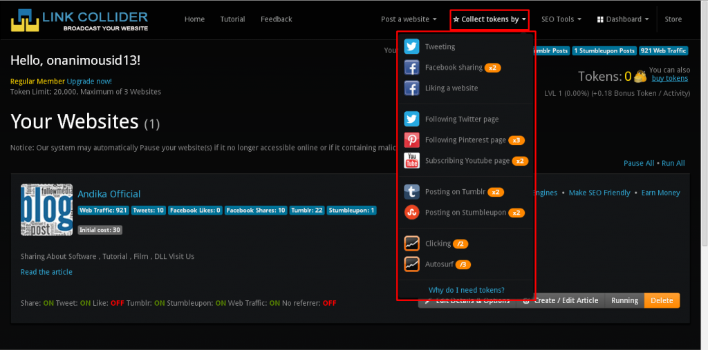Open the Andika Official blog thumbnail

click(46, 210)
